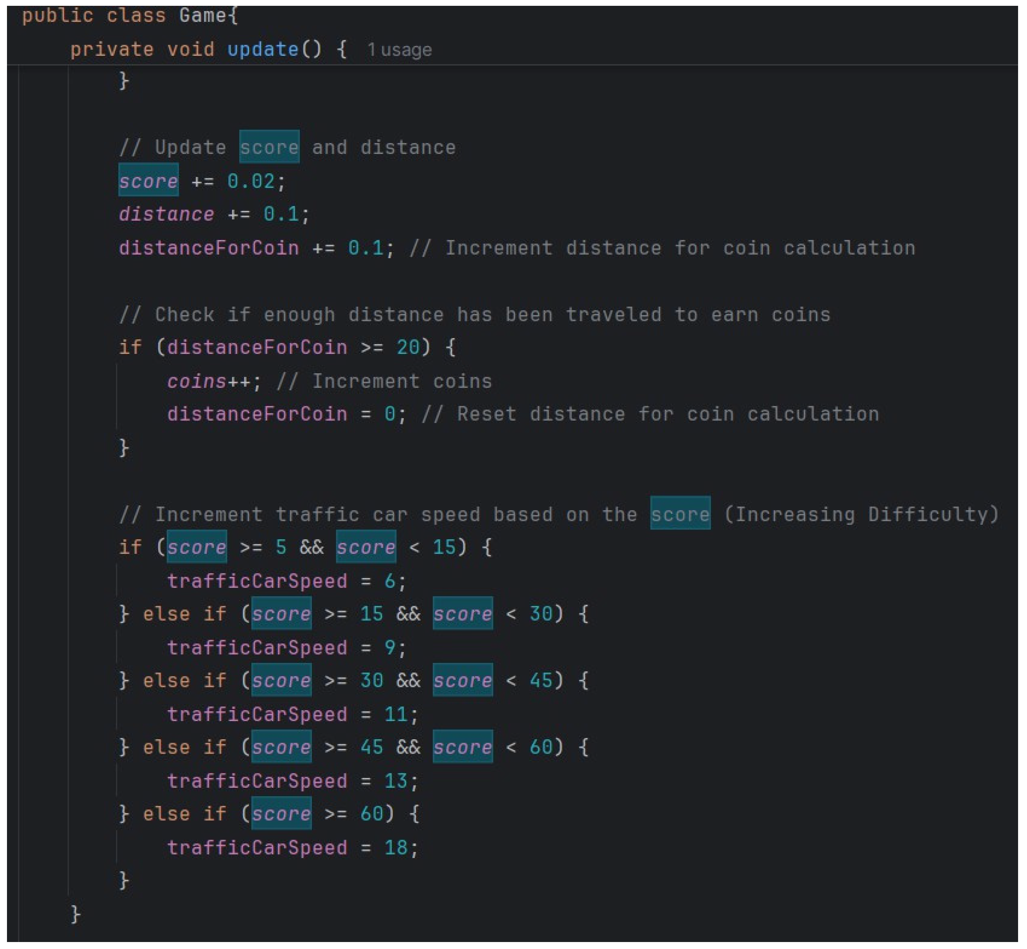Click the 'private' keyword of update method
The image size is (1027, 949).
click(x=112, y=49)
